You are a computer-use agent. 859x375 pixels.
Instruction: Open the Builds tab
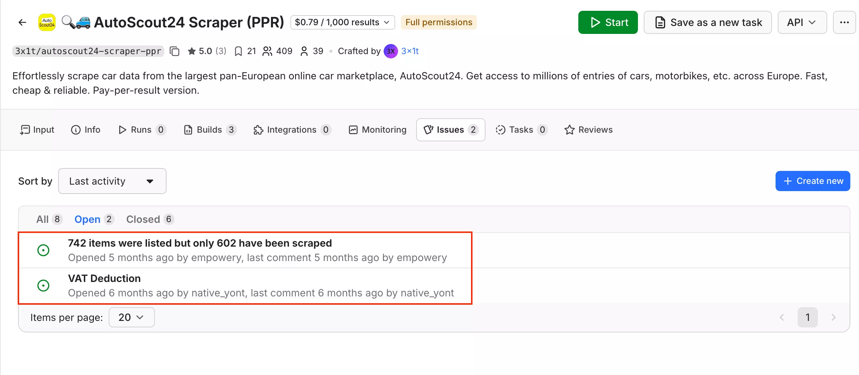coord(210,130)
